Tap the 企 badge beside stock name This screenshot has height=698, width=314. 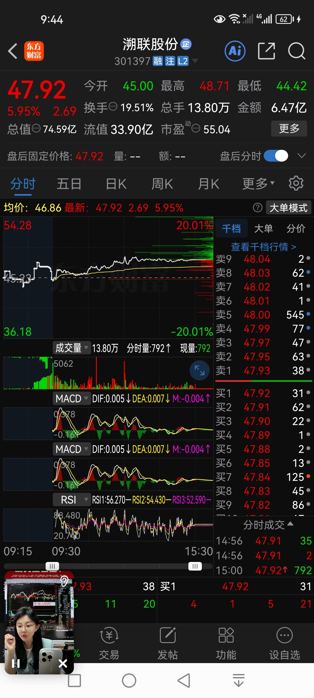tap(186, 44)
